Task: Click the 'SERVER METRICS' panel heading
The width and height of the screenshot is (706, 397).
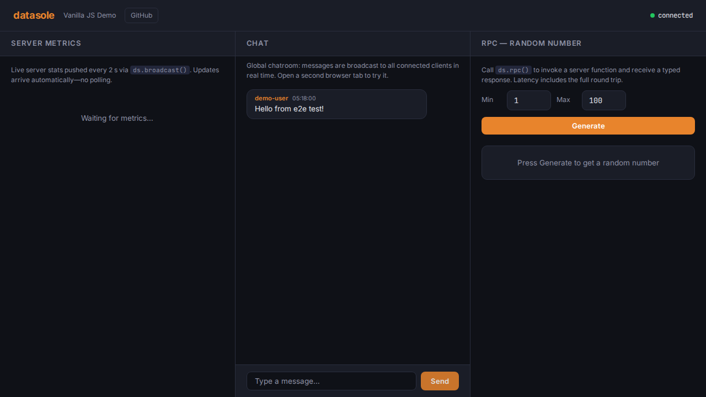Action: point(46,43)
